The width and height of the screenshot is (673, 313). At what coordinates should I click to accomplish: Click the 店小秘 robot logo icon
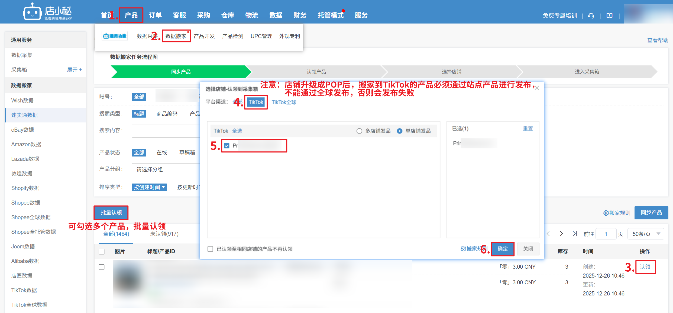click(x=32, y=12)
